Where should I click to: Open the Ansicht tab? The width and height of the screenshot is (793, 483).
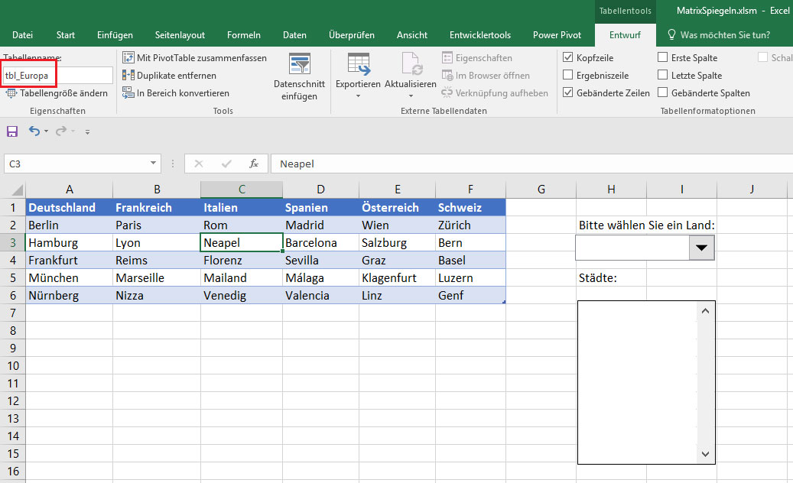pos(411,35)
